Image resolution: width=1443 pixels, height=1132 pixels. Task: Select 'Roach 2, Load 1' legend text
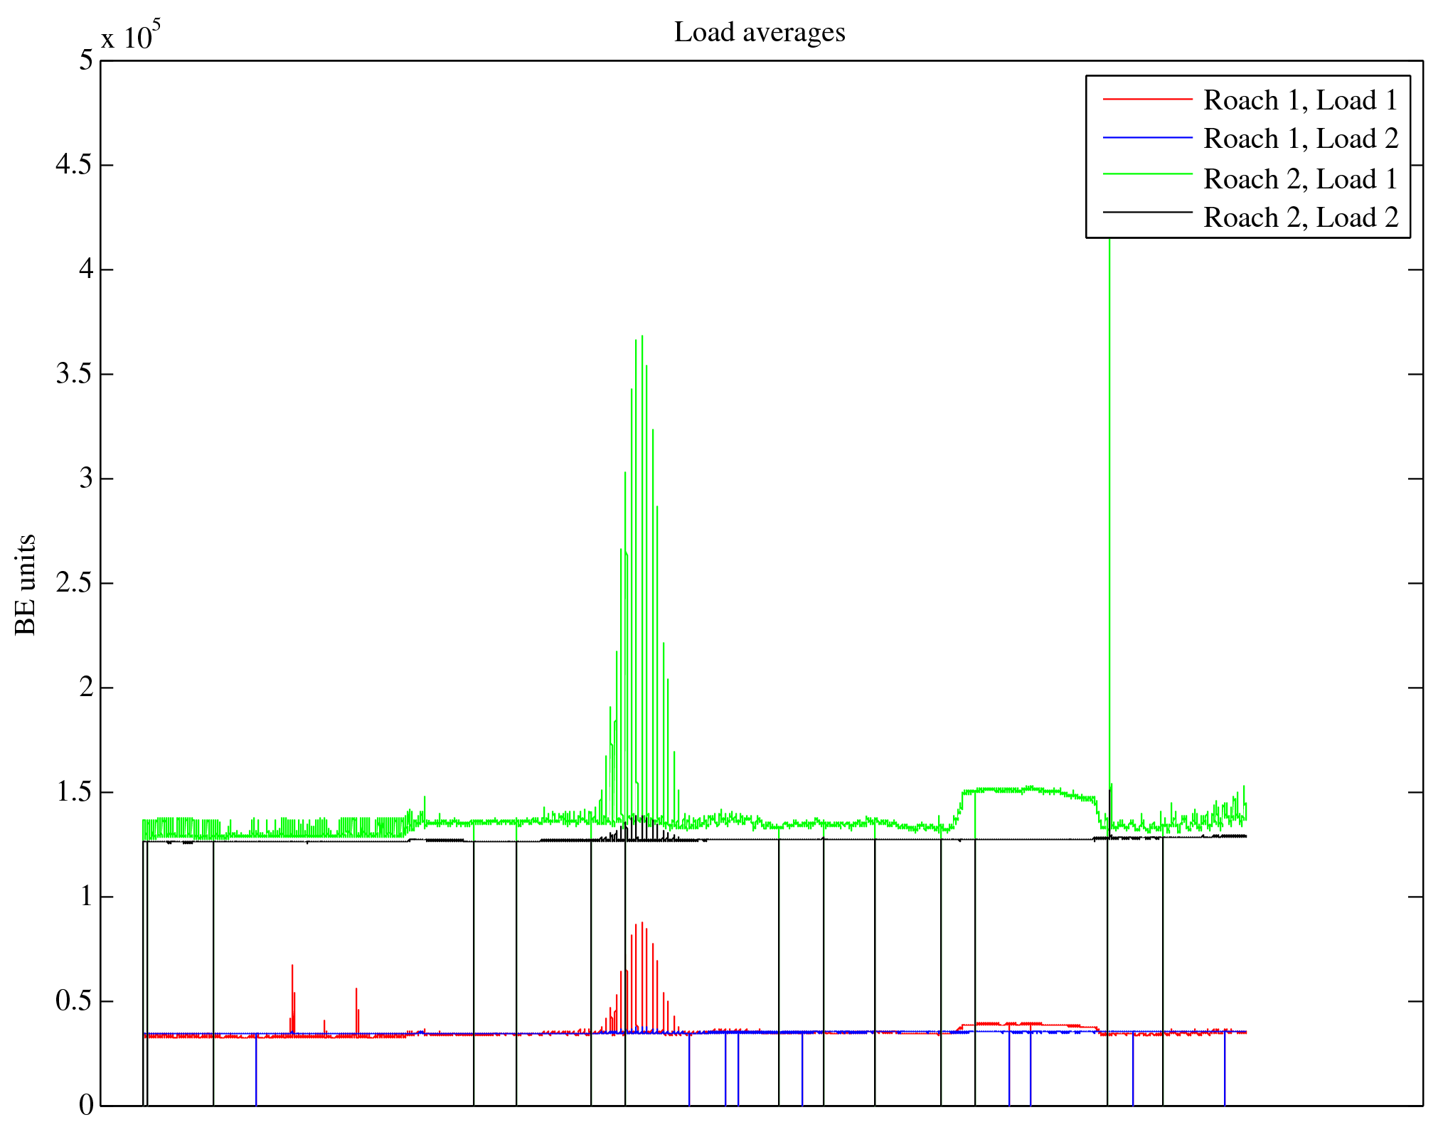pyautogui.click(x=1300, y=179)
